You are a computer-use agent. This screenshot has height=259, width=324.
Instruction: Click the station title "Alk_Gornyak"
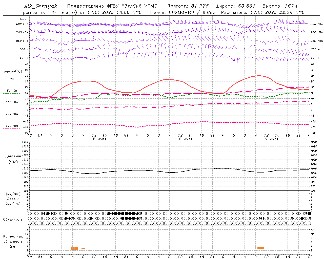click(40, 6)
